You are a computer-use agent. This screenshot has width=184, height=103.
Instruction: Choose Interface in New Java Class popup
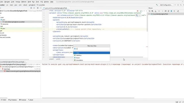tap(92, 55)
